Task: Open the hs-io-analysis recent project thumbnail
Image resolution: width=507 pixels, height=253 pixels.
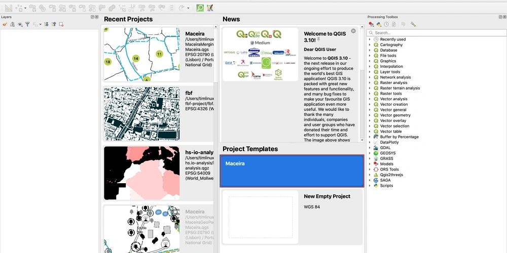Action: [x=141, y=173]
